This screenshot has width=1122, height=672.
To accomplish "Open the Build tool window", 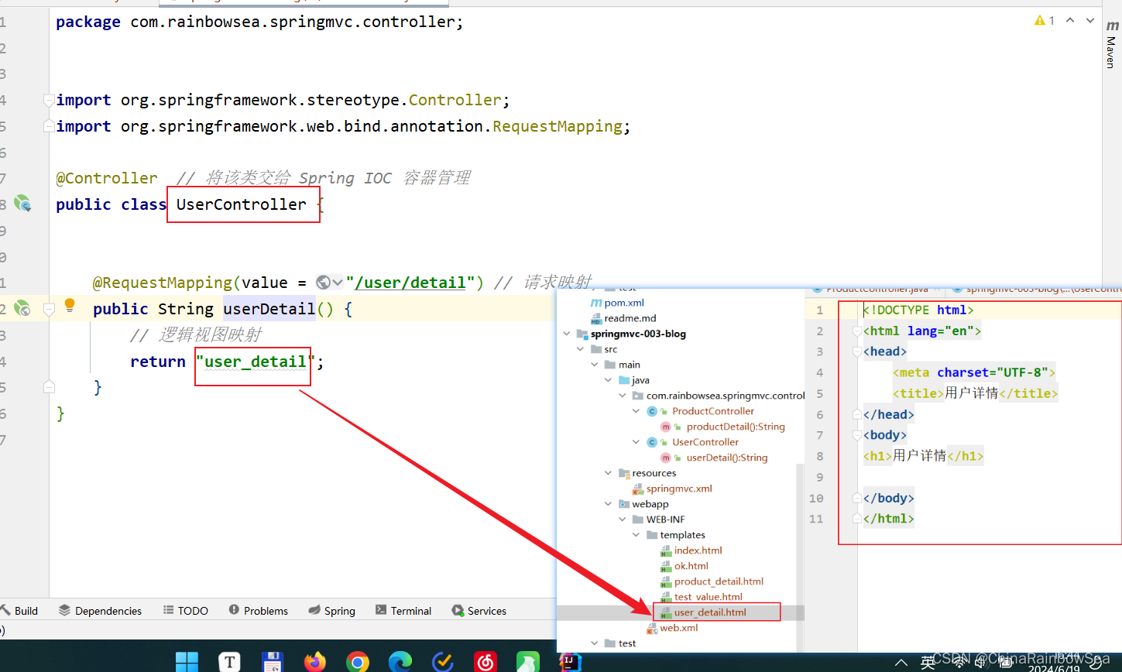I will coord(20,611).
